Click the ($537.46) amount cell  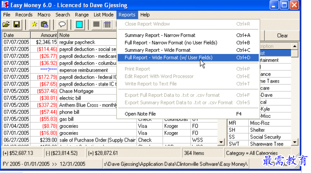[44, 91]
